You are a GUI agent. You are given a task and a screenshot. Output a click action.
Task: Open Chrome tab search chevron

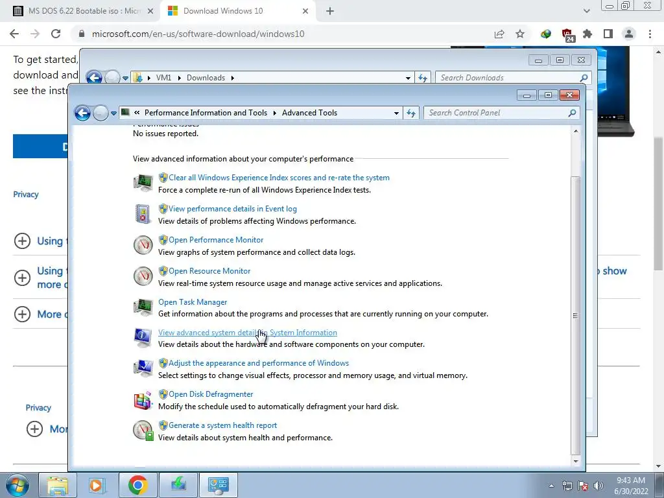(586, 11)
